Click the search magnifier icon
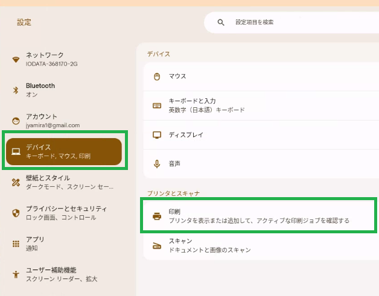Viewport: 379px width, 296px height. click(221, 22)
